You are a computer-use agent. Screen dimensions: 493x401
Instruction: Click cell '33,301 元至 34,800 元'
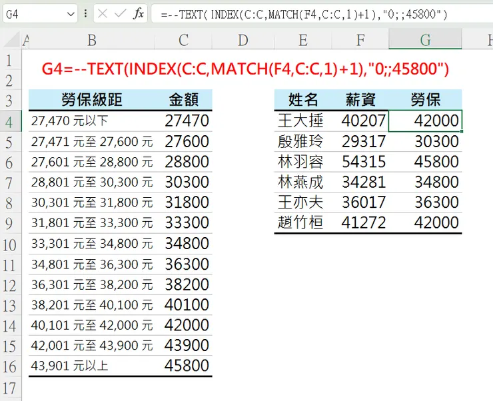click(92, 244)
